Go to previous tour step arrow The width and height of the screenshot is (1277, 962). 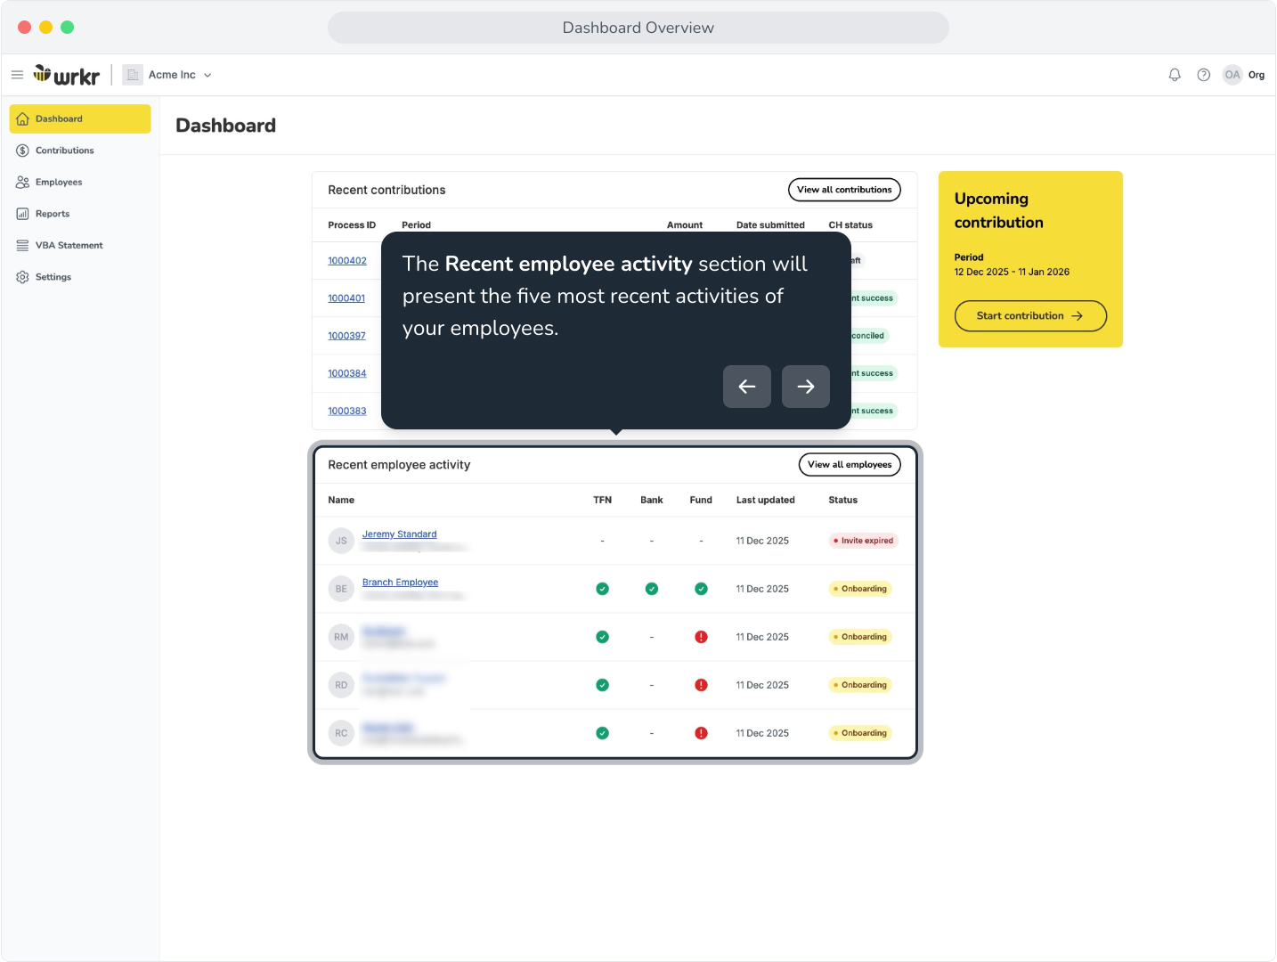coord(746,387)
